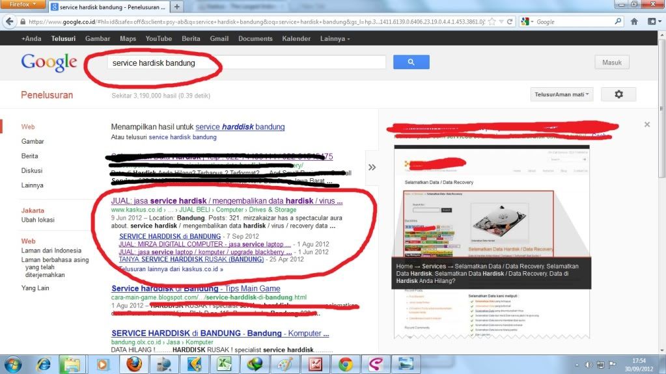Switch to Firefox on the taskbar

click(134, 365)
